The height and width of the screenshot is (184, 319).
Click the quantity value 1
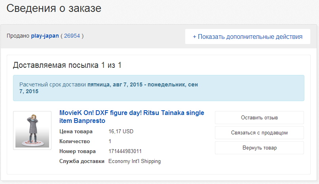click(110, 142)
